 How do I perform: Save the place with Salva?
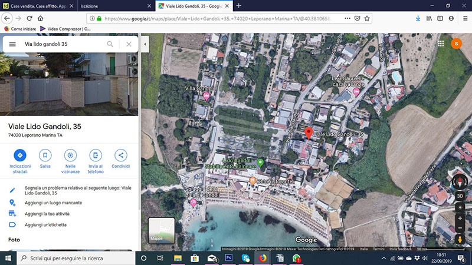45,155
